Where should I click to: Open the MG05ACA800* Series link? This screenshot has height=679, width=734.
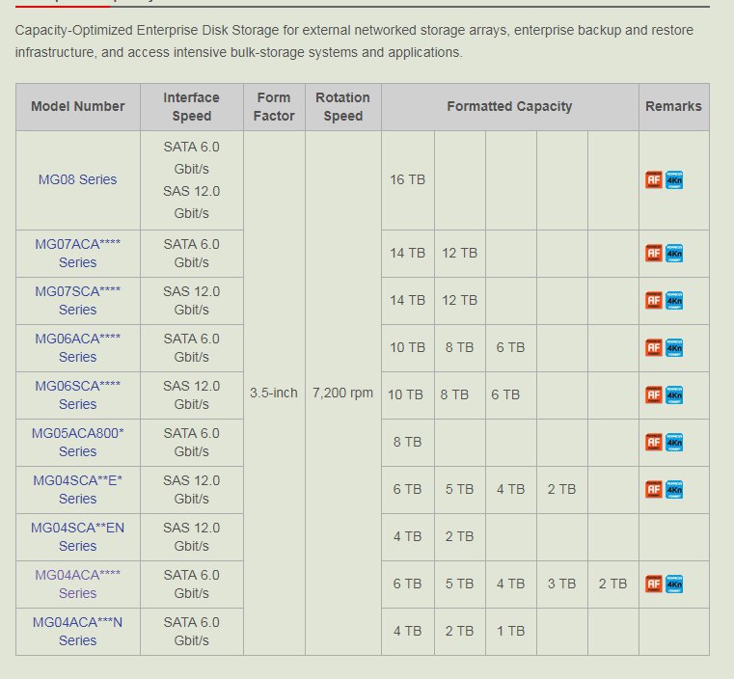[x=77, y=442]
